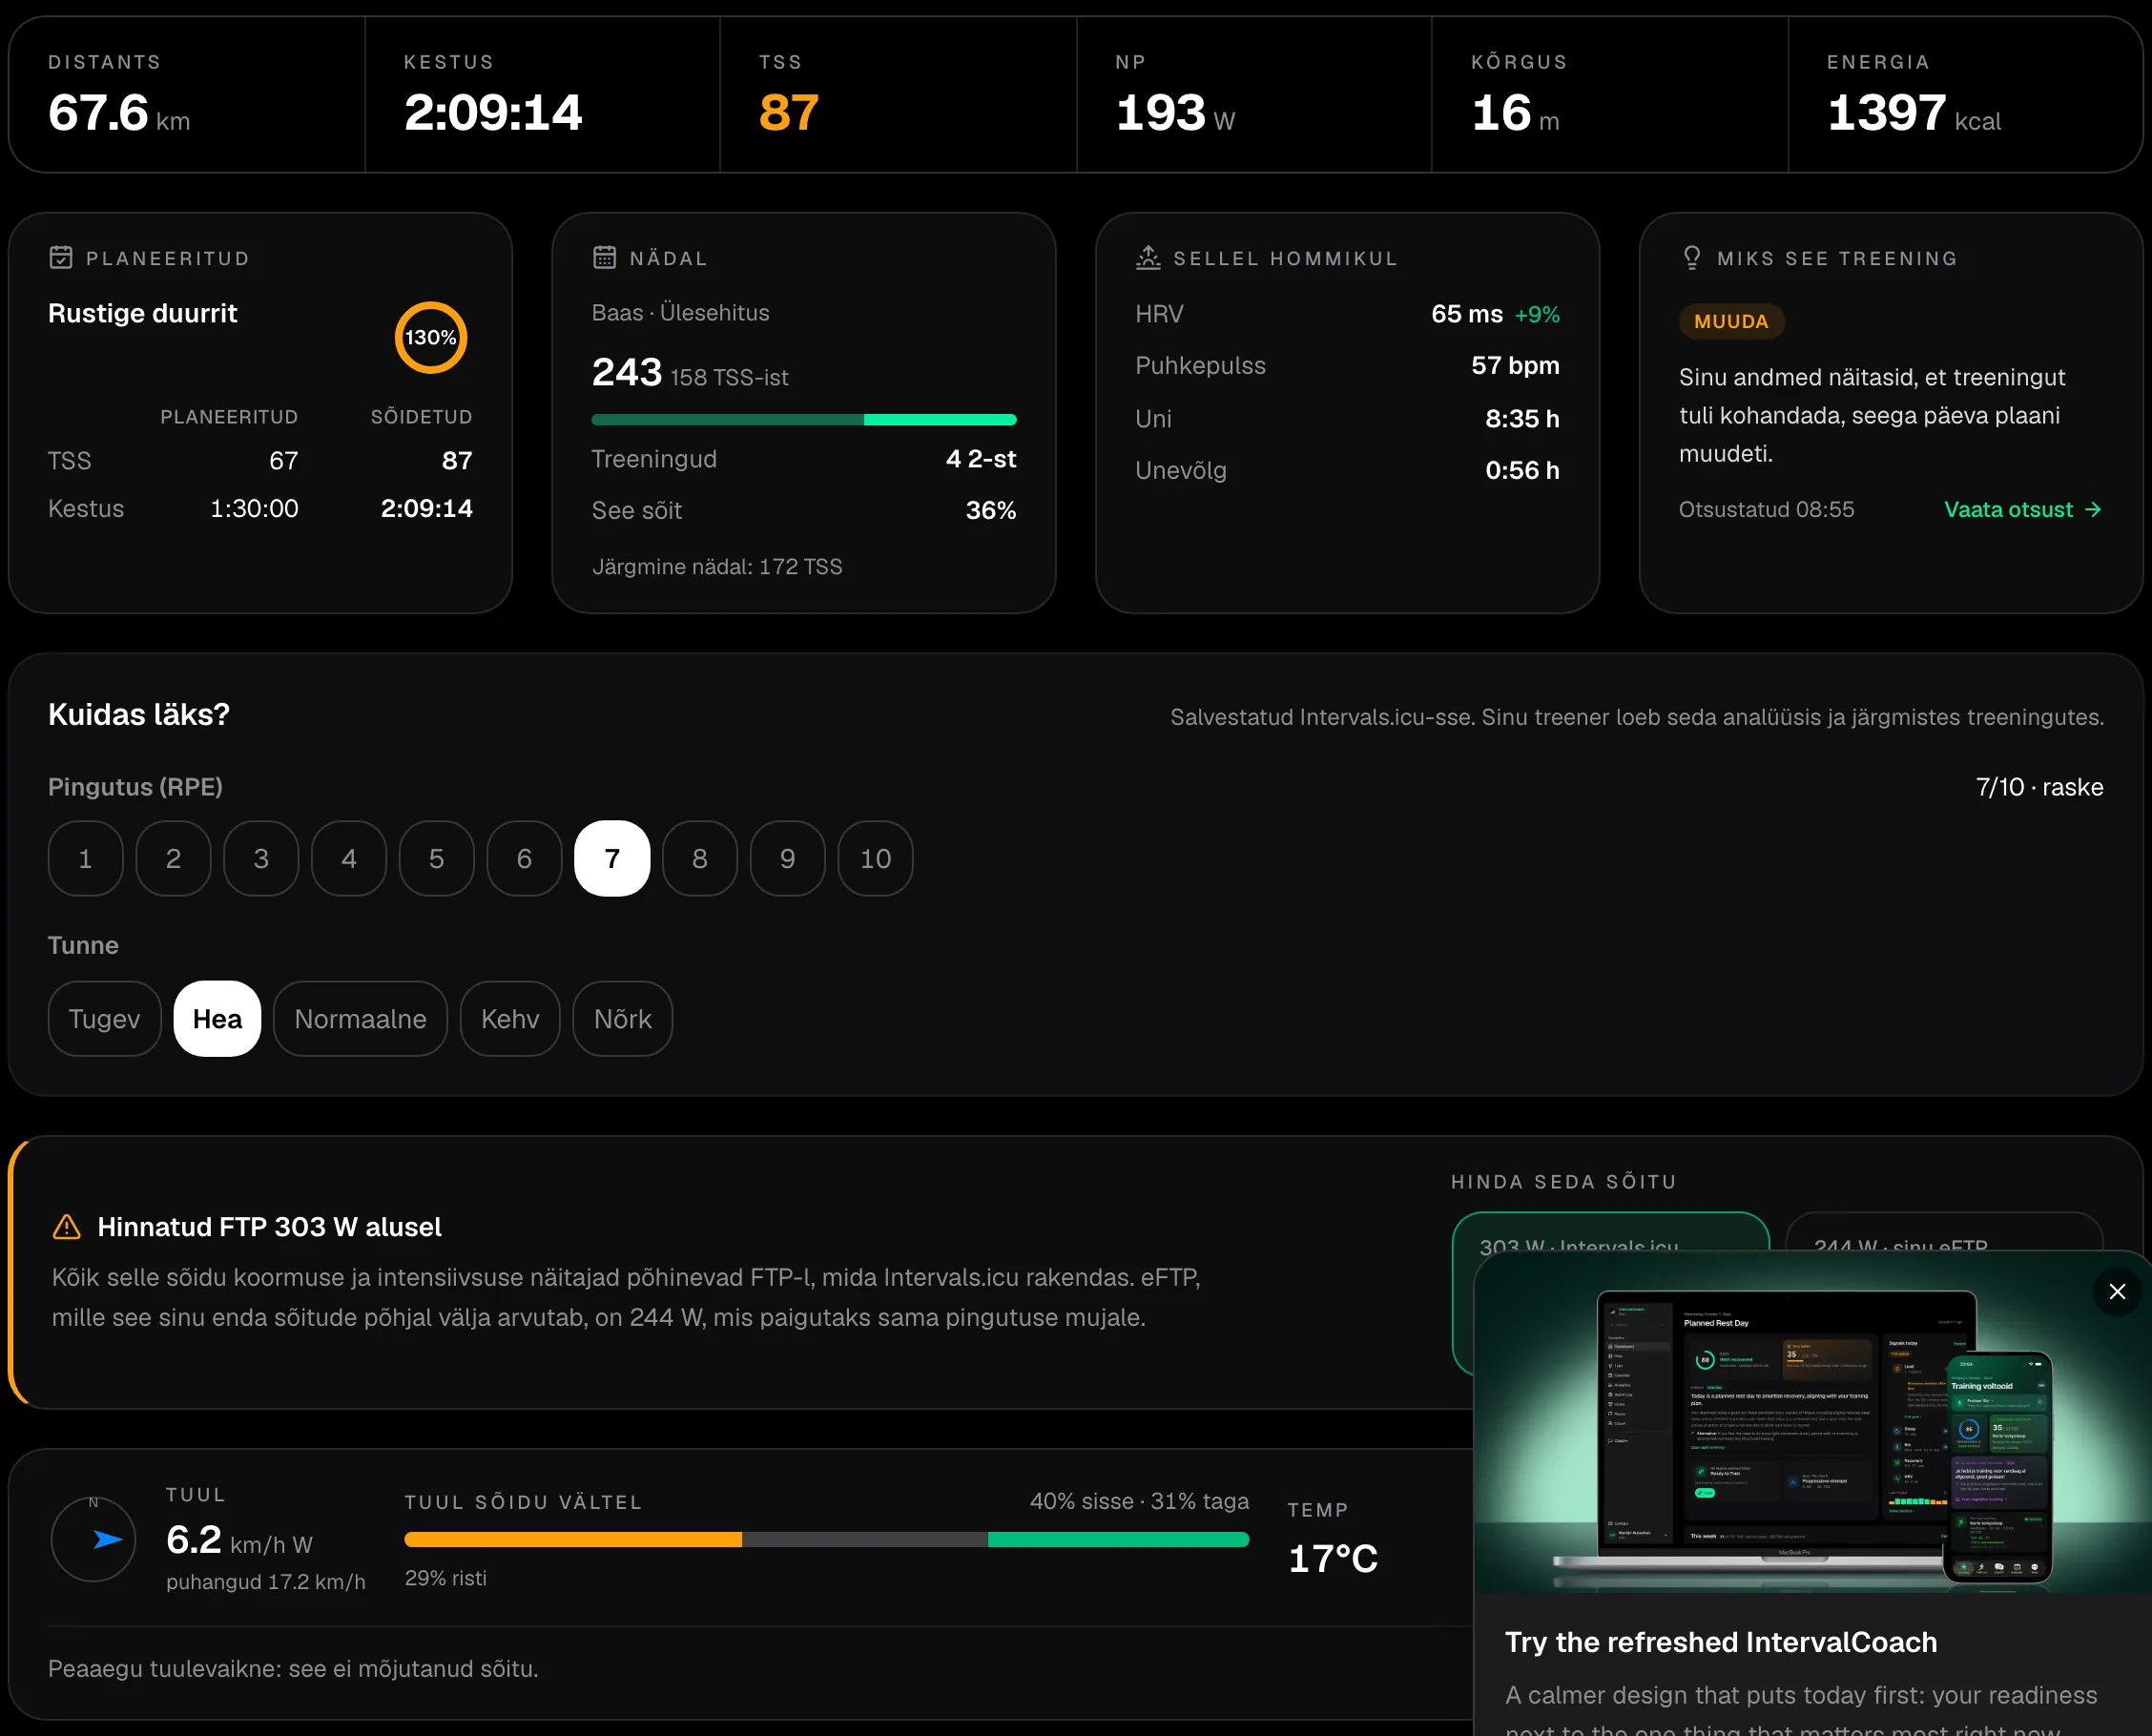The width and height of the screenshot is (2152, 1736).
Task: Click the 17°C temperature value
Action: point(1333,1559)
